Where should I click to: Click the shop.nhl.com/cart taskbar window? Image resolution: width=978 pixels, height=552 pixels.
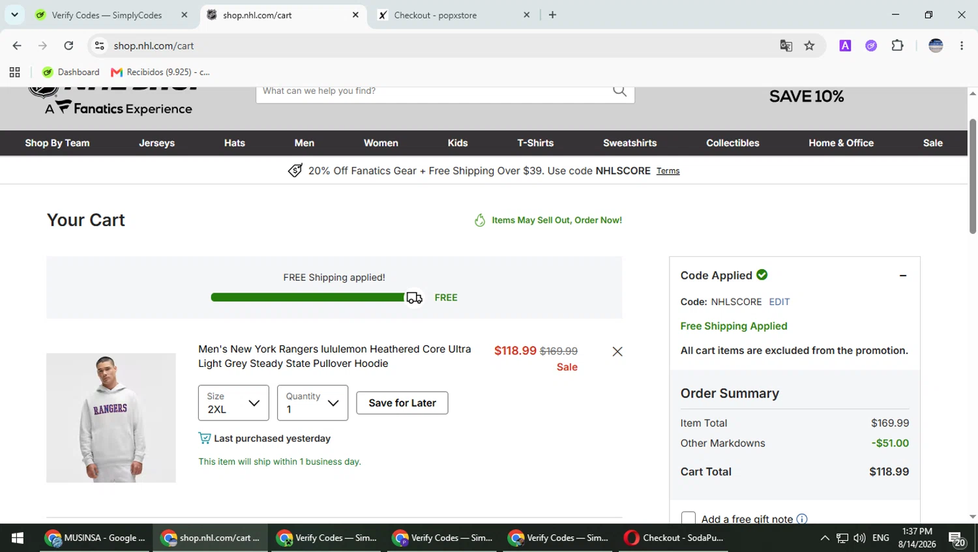pyautogui.click(x=211, y=538)
